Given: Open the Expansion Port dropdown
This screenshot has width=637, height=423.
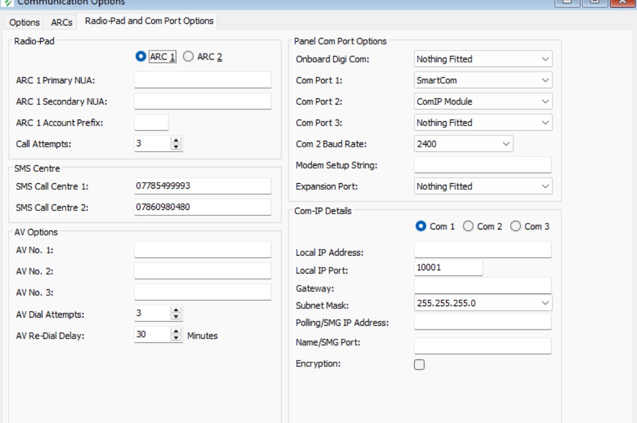Looking at the screenshot, I should (546, 186).
